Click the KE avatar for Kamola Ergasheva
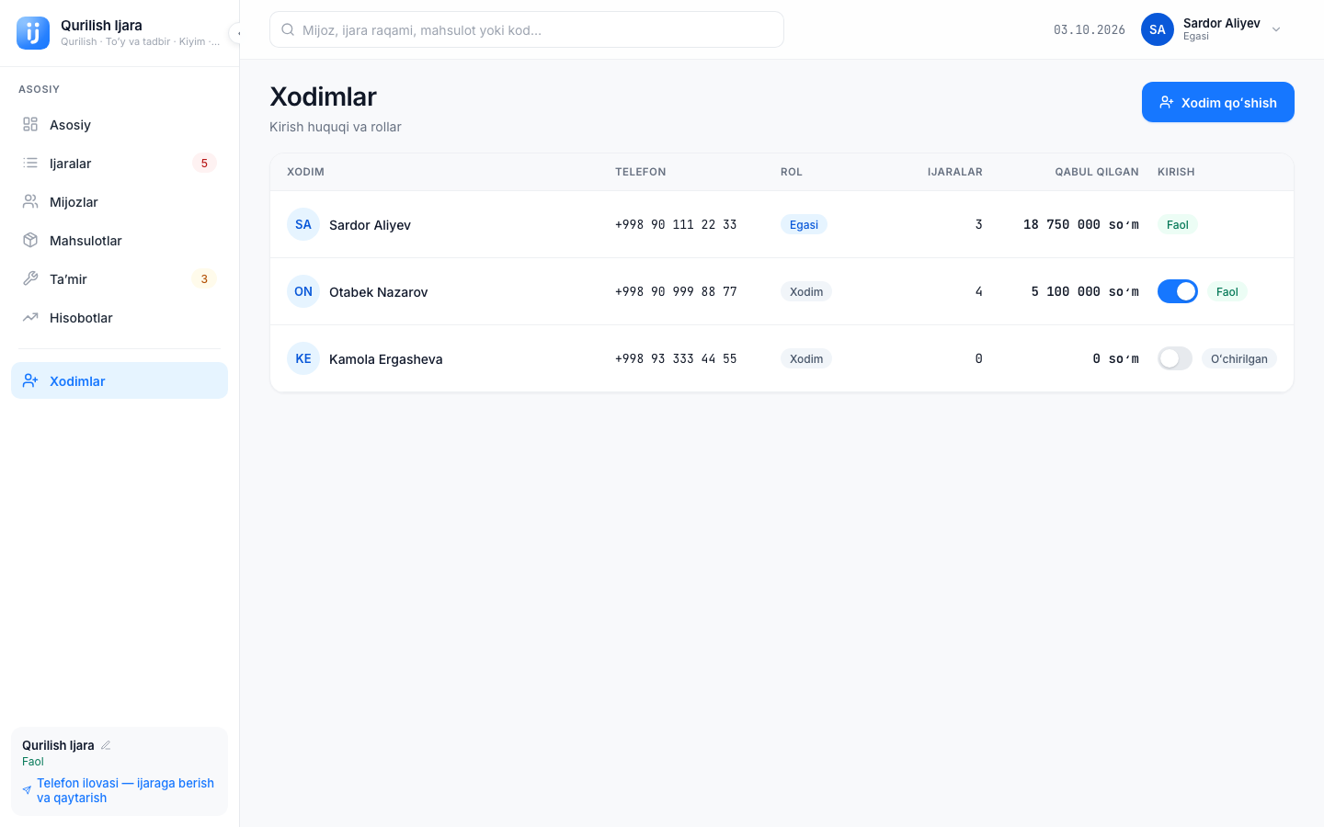The height and width of the screenshot is (827, 1324). pos(303,358)
